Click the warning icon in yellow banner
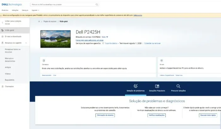221x129 pixels. tap(1, 15)
